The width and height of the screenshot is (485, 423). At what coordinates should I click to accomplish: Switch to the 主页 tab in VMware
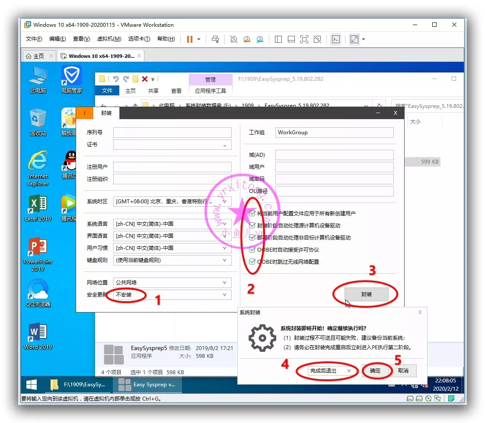coord(35,56)
